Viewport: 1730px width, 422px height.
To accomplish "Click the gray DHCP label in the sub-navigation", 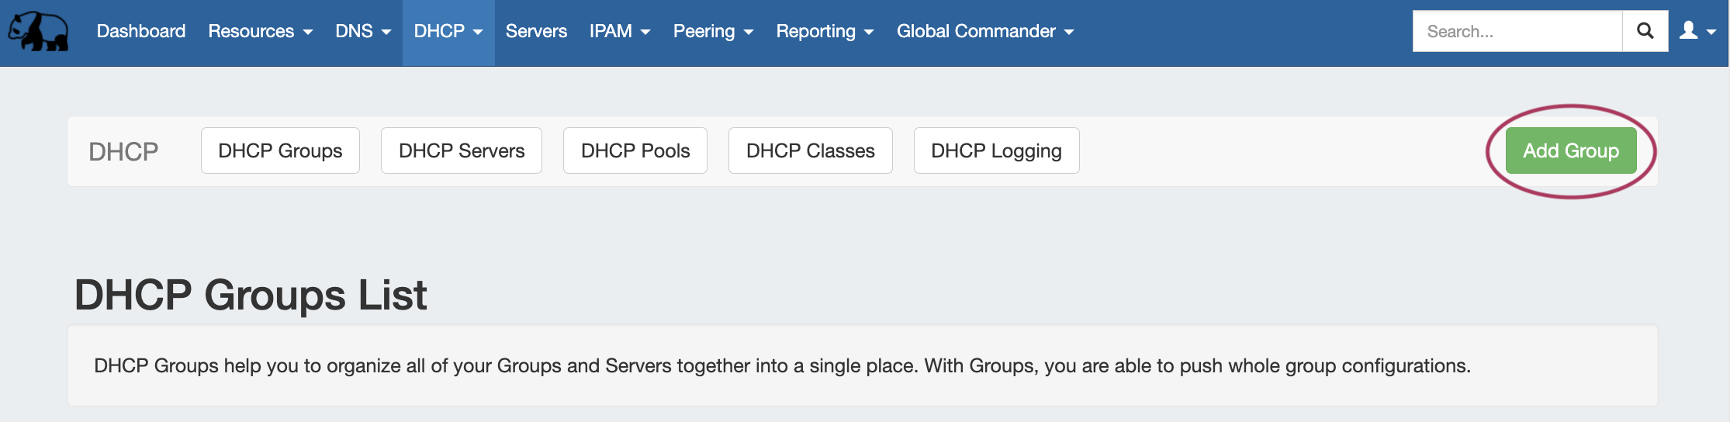I will click(x=123, y=151).
